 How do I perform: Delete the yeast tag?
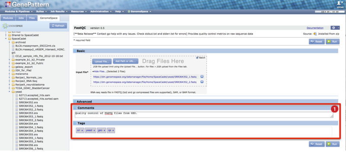click(x=94, y=131)
